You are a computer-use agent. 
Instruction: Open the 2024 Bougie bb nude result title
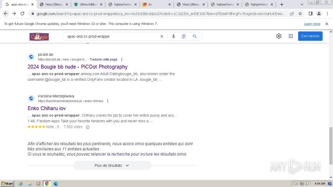(78, 67)
